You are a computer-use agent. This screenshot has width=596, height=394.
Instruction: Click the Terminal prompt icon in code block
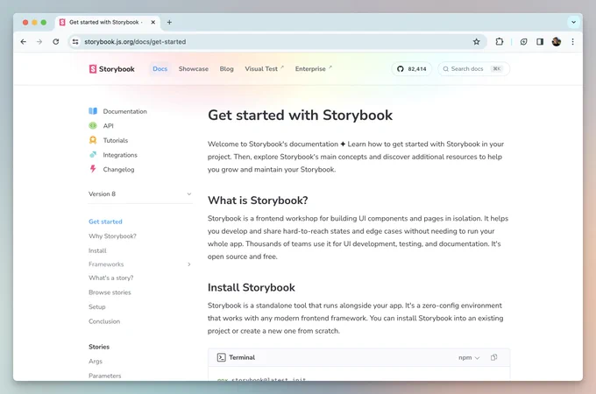(221, 357)
